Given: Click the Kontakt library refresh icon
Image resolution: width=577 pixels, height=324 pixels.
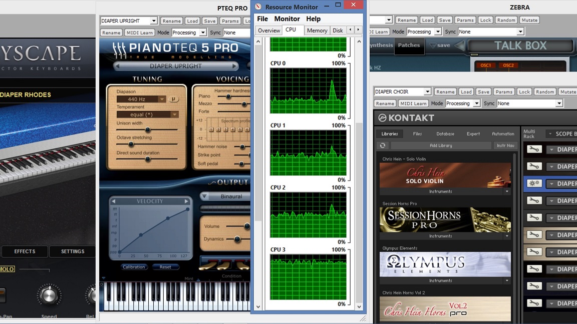Looking at the screenshot, I should tap(383, 145).
